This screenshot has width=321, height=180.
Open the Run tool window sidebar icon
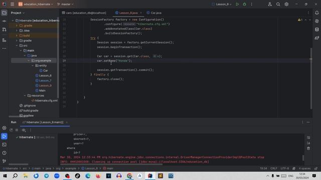[4, 136]
